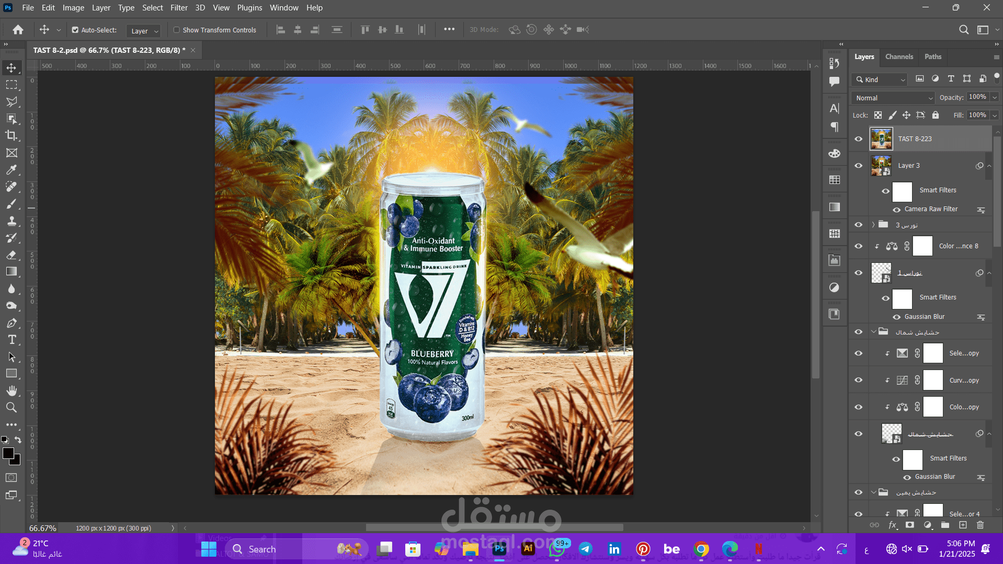This screenshot has height=564, width=1003.
Task: Select the Hand tool
Action: (12, 391)
